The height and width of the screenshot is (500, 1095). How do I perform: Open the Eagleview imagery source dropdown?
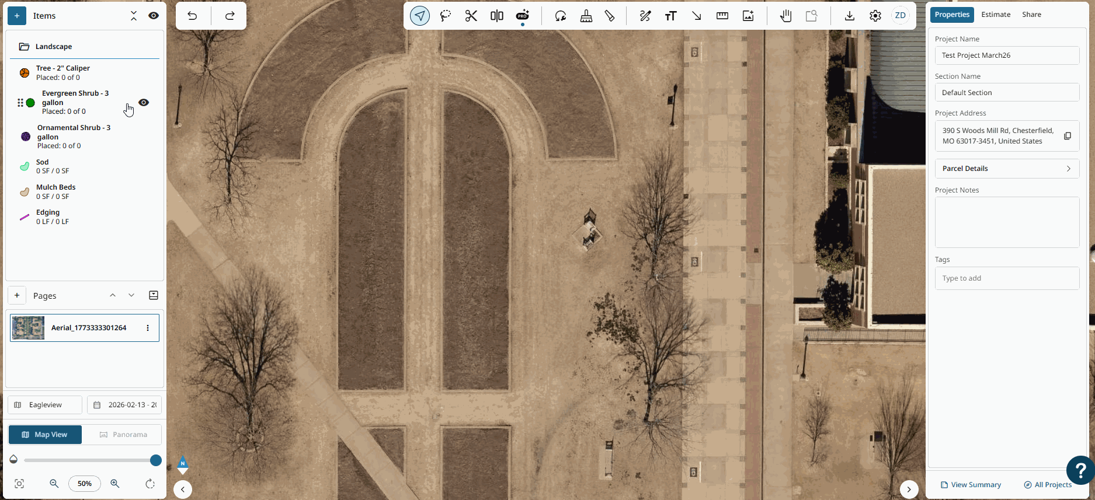click(x=45, y=405)
